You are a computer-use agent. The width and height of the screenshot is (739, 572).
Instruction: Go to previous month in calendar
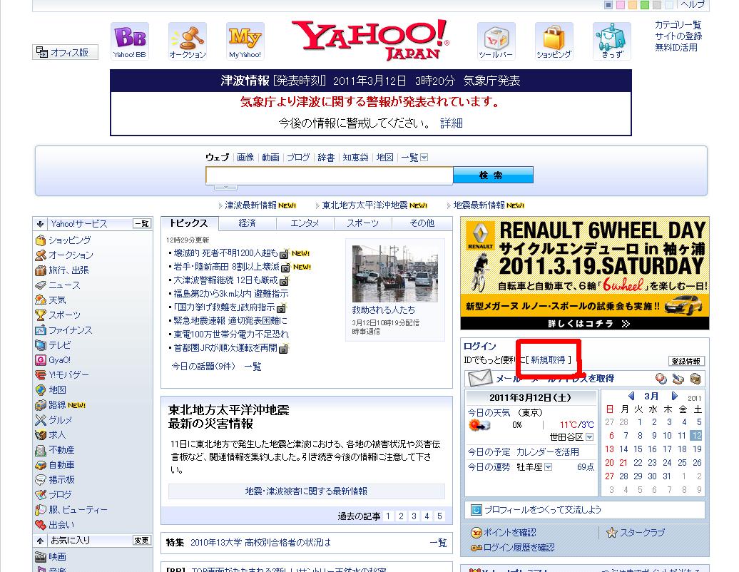coord(631,397)
